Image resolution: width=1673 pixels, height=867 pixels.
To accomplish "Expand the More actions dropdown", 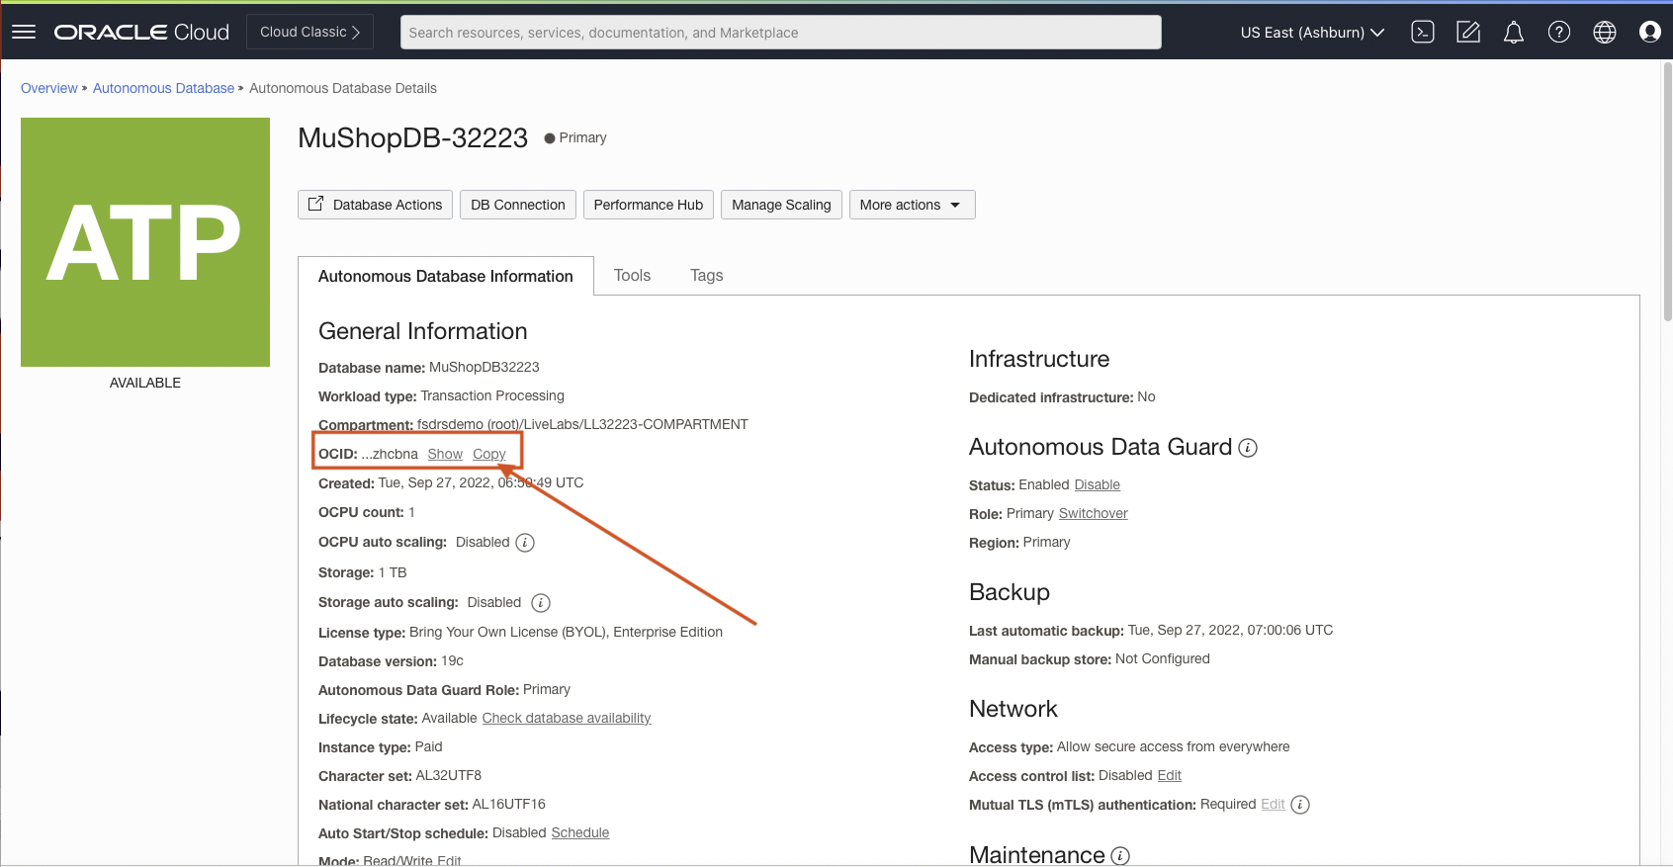I will [912, 205].
